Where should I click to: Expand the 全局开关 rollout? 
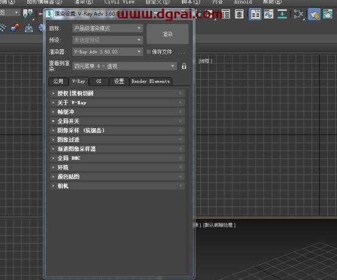117,121
